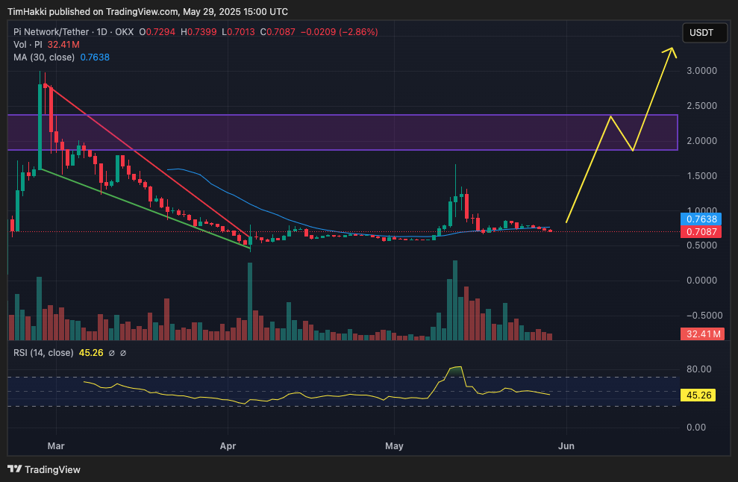Click the yellow arrowhead of the projection line

pos(671,51)
